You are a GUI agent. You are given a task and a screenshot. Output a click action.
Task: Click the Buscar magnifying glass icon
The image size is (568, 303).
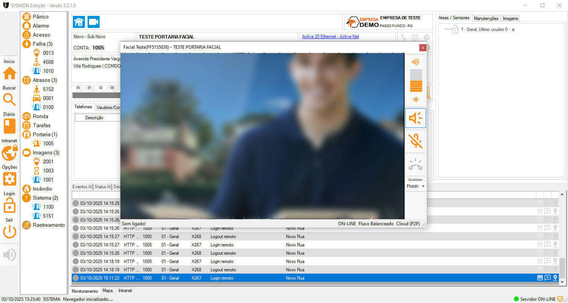[9, 100]
